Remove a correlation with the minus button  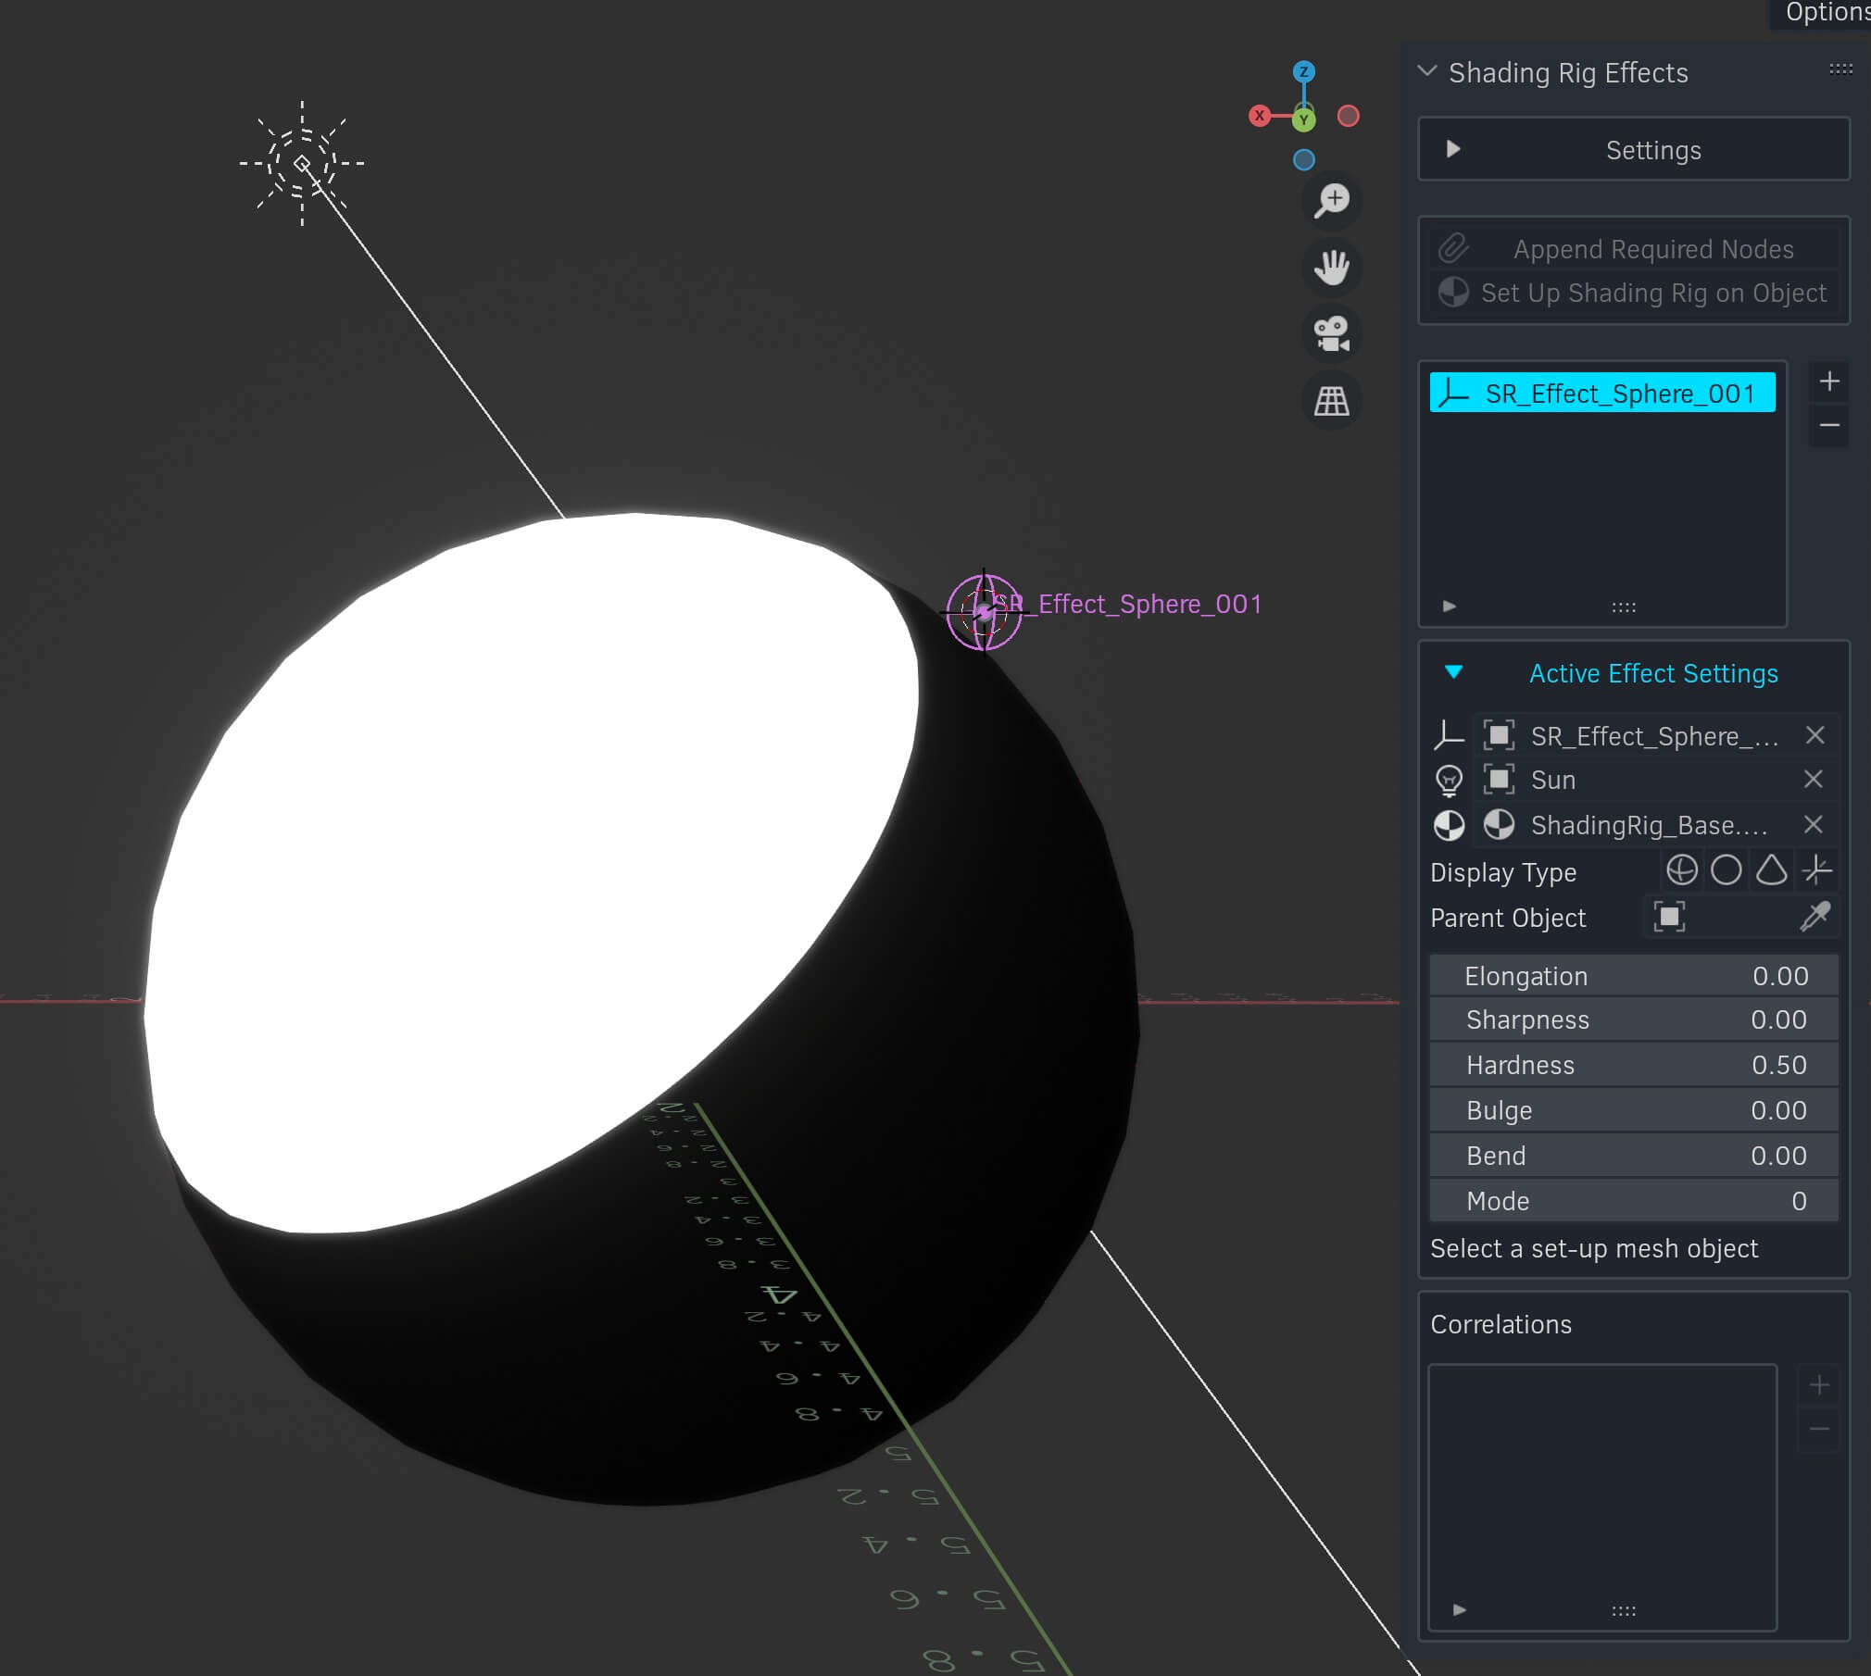[x=1819, y=1429]
